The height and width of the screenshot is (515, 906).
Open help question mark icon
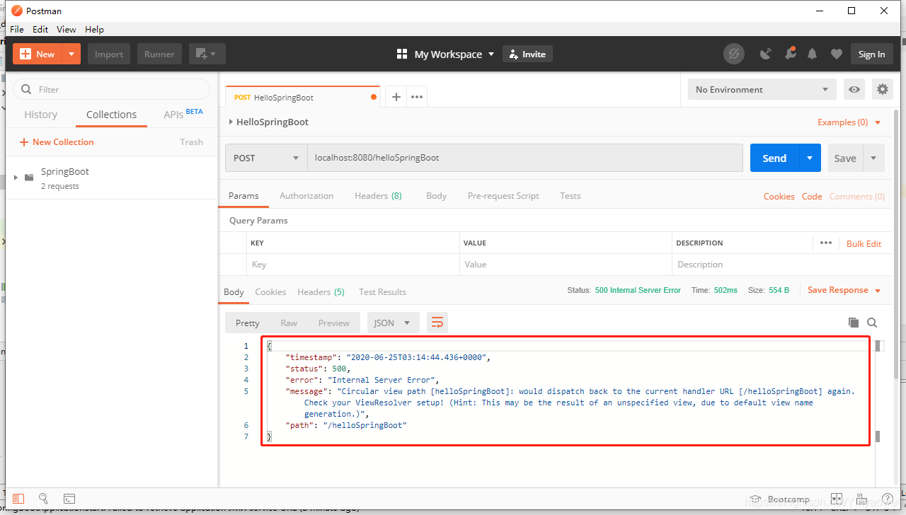click(x=887, y=499)
